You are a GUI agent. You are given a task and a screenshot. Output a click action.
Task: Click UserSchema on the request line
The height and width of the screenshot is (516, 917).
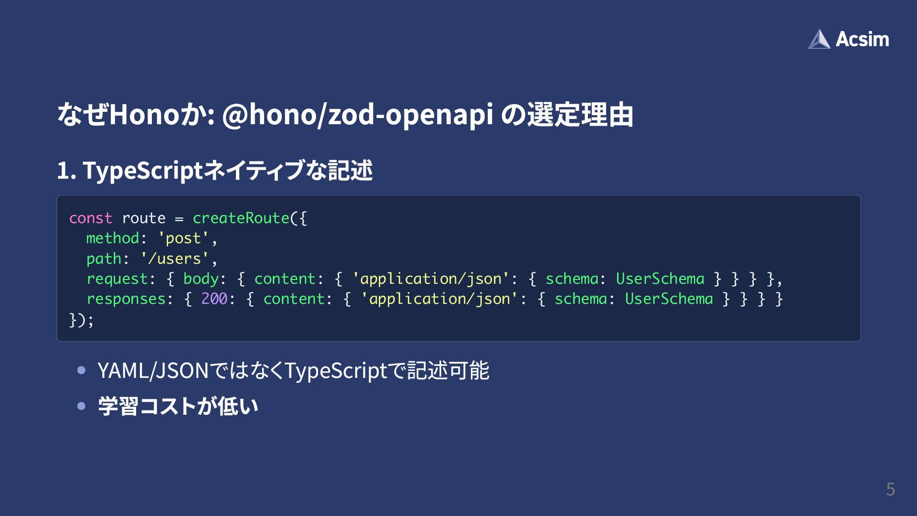(x=660, y=279)
